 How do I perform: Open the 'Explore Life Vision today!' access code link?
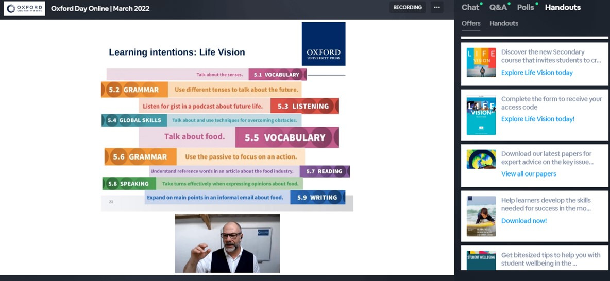pyautogui.click(x=538, y=119)
